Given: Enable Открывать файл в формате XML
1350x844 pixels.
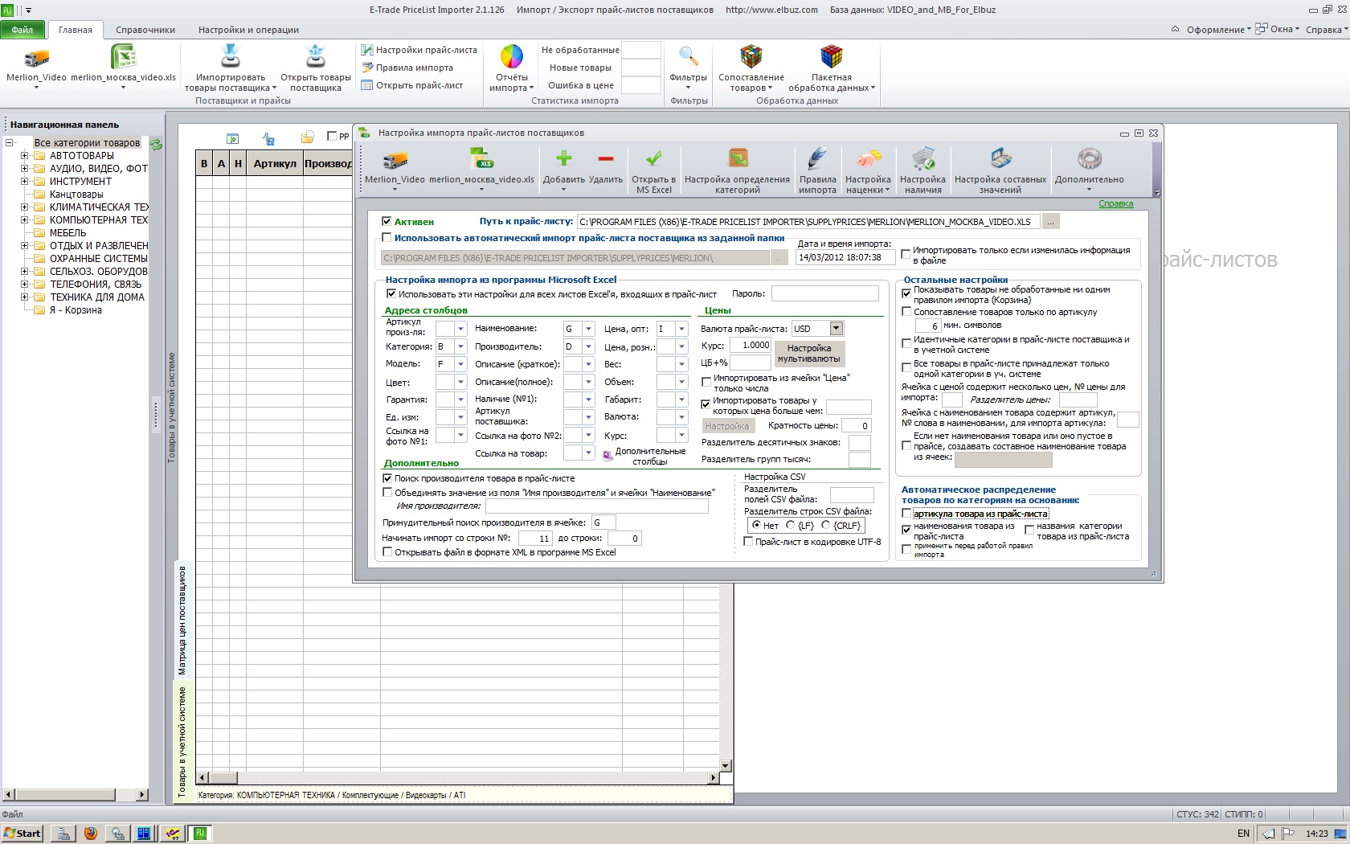Looking at the screenshot, I should pyautogui.click(x=387, y=552).
